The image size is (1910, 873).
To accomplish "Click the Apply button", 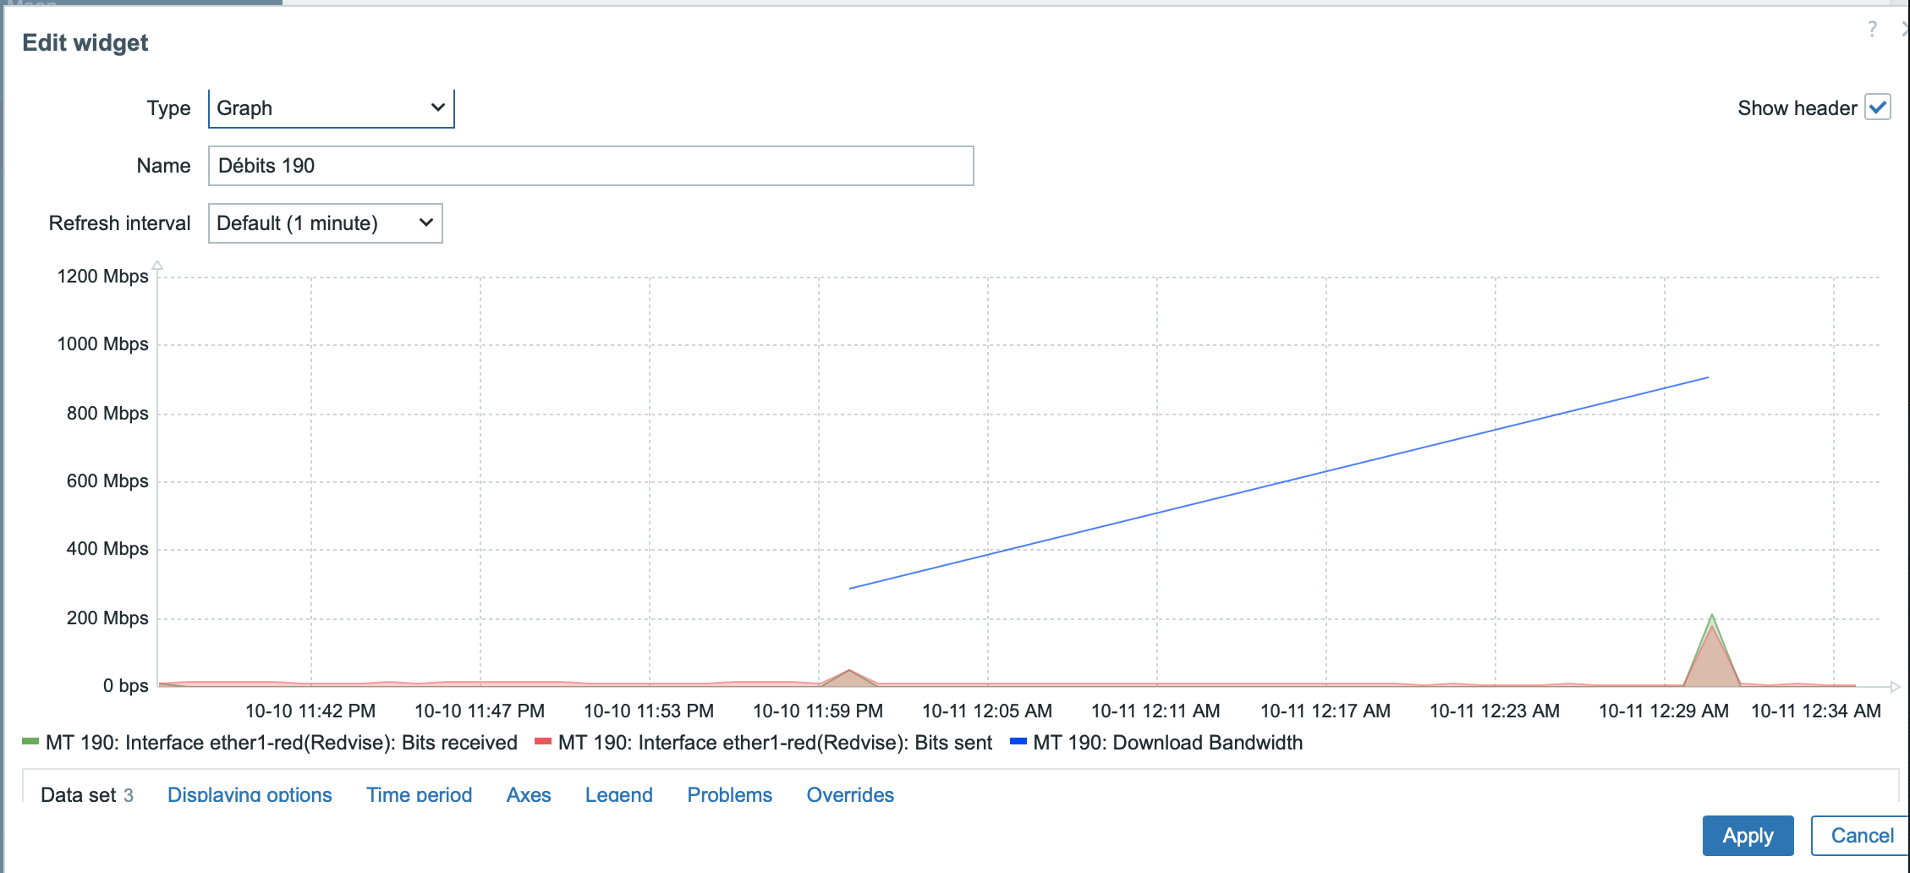I will click(x=1748, y=836).
